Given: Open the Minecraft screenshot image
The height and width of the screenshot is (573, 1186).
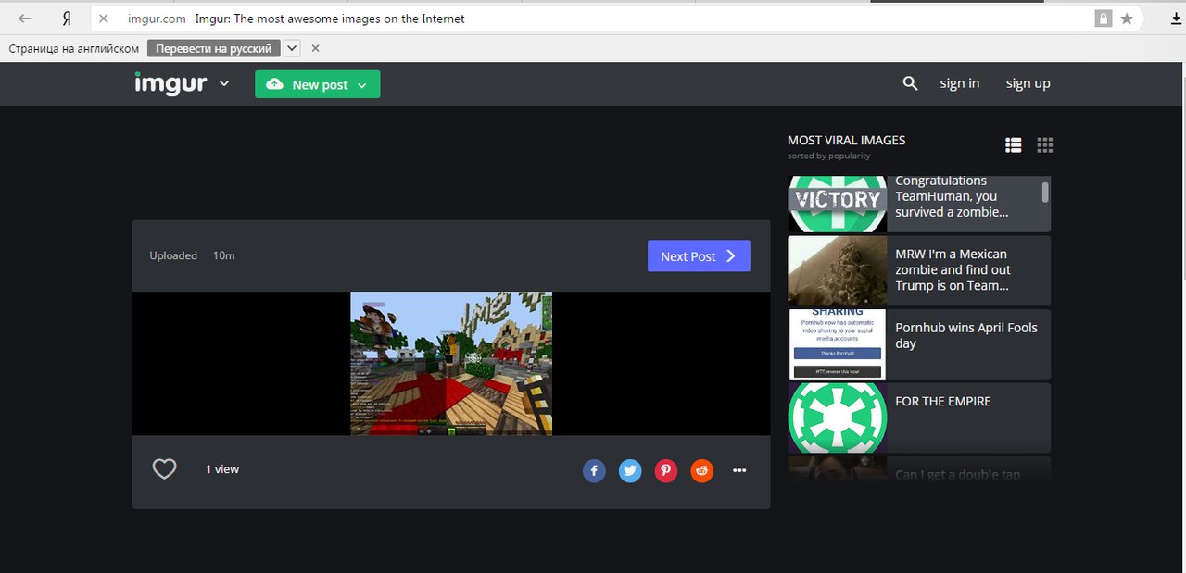Looking at the screenshot, I should tap(451, 363).
